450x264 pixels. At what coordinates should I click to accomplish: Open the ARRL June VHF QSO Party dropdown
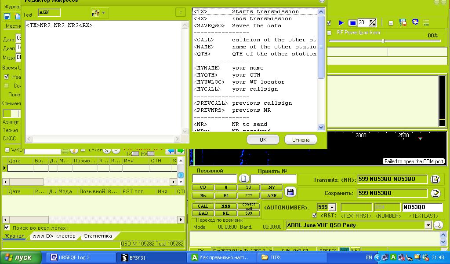(x=428, y=225)
